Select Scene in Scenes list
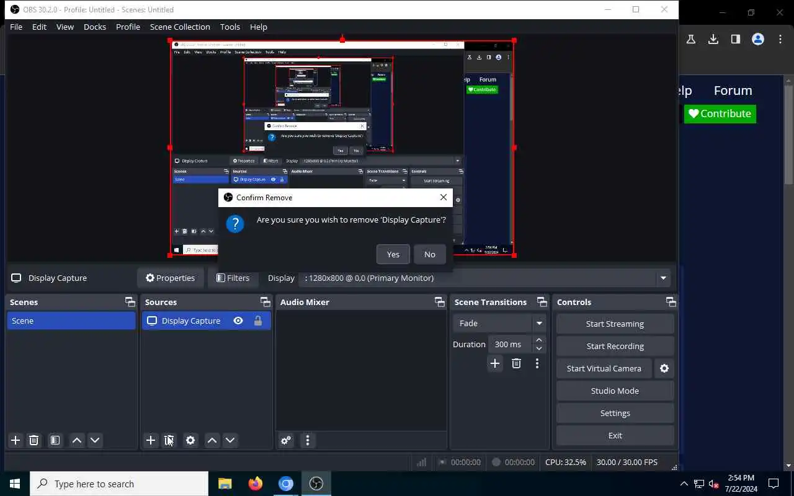The width and height of the screenshot is (794, 496). (71, 321)
